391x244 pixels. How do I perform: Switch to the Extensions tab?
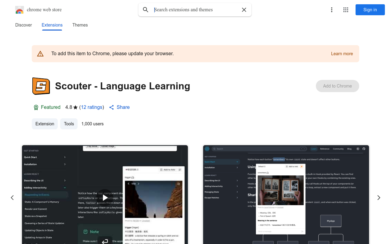(52, 25)
